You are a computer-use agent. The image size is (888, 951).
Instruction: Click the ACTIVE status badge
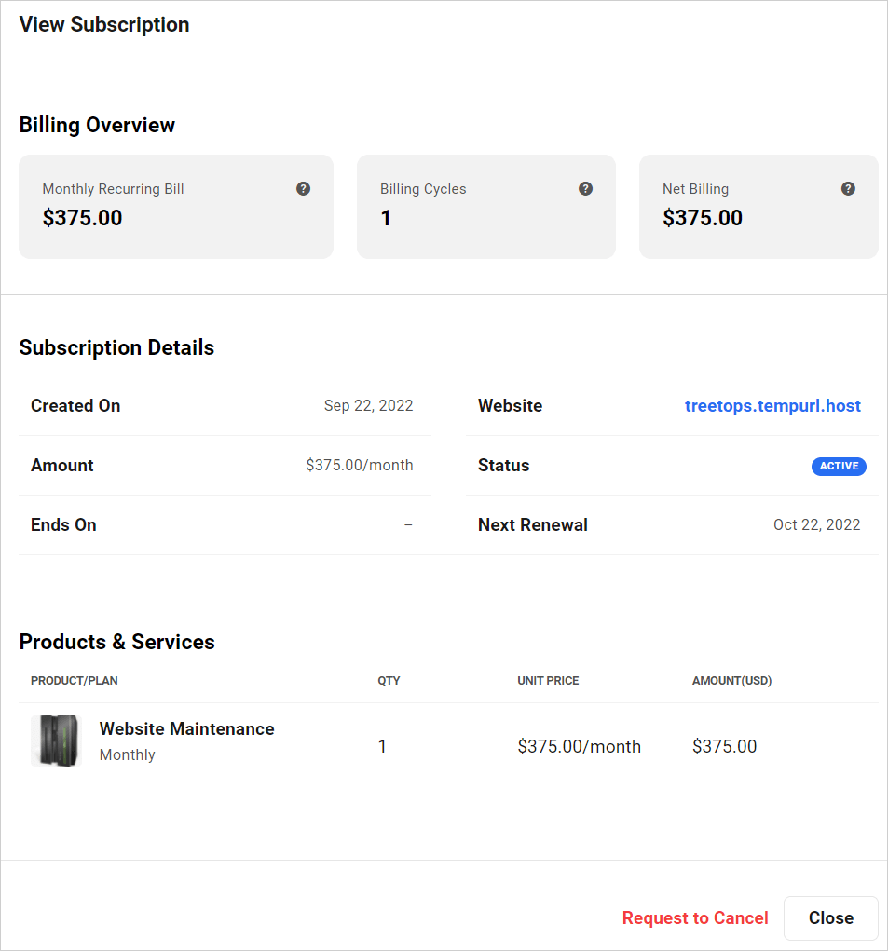839,466
